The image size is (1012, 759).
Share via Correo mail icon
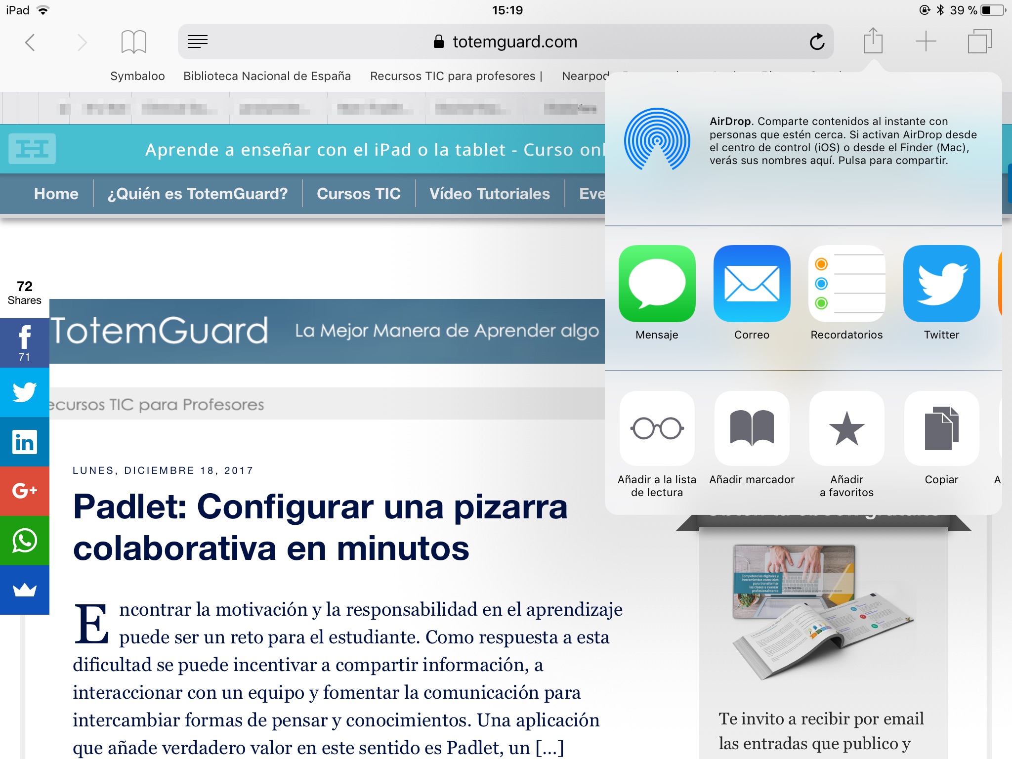pyautogui.click(x=752, y=284)
